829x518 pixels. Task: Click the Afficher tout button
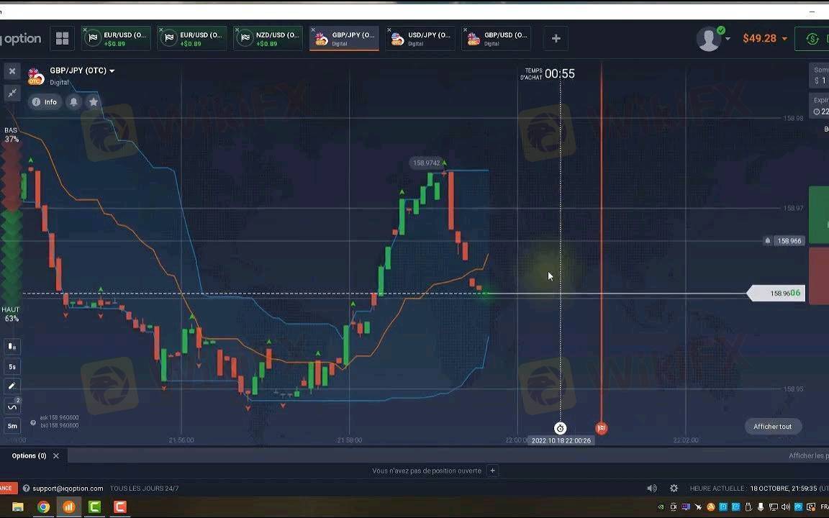pos(773,427)
